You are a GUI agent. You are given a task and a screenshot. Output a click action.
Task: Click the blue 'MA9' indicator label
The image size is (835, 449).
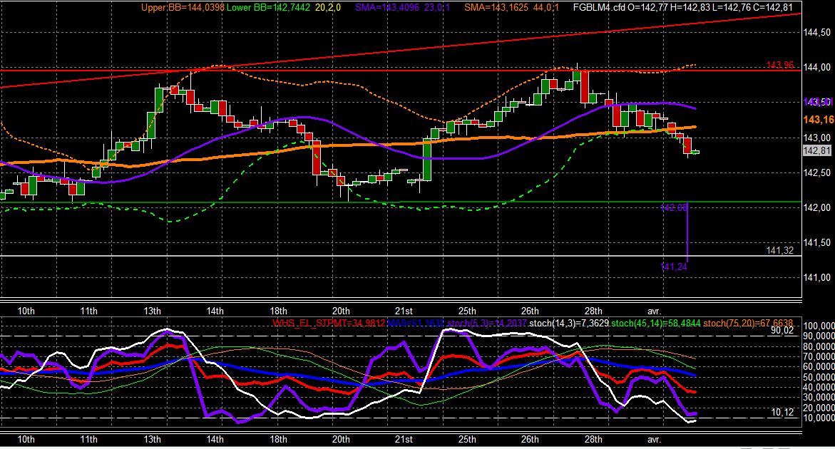tap(416, 323)
